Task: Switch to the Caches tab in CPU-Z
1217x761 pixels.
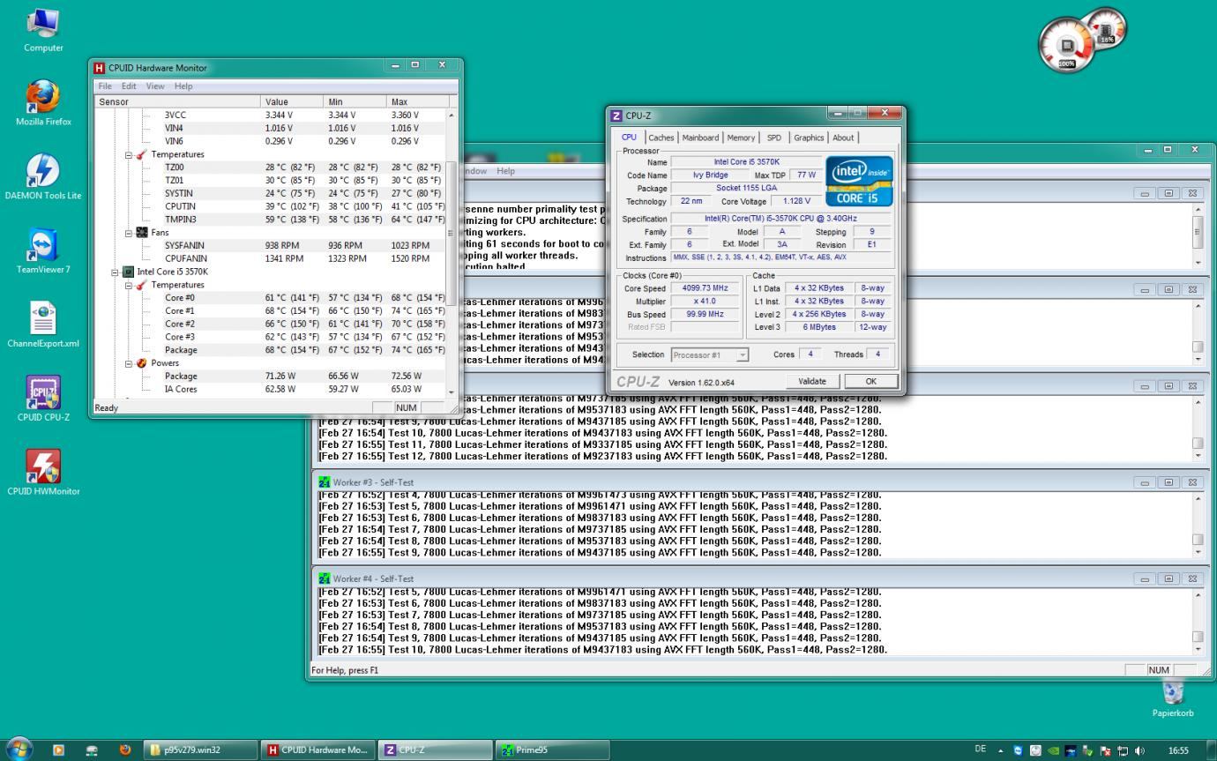Action: (x=661, y=138)
